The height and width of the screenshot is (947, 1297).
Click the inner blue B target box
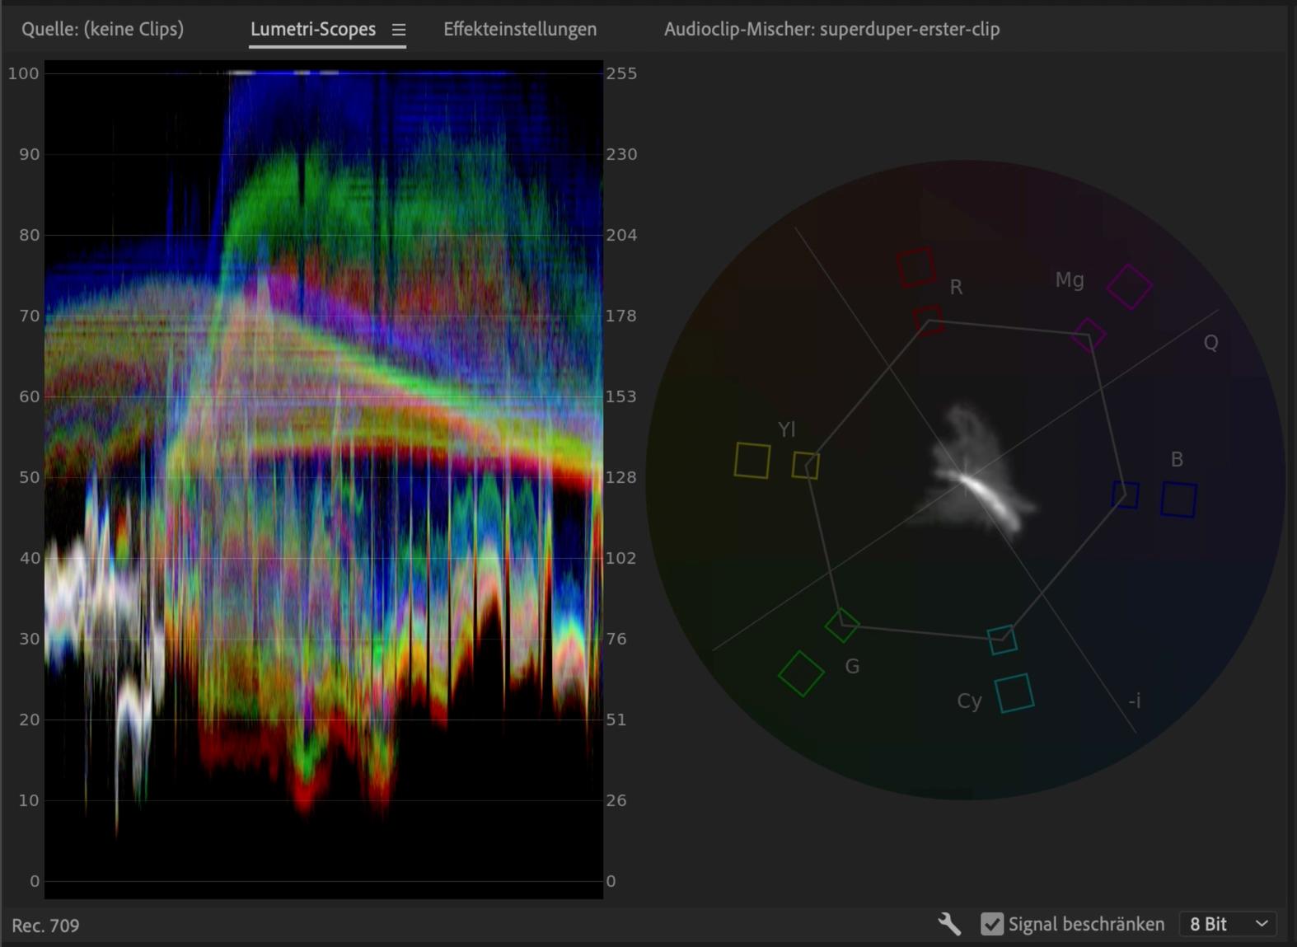(1126, 495)
